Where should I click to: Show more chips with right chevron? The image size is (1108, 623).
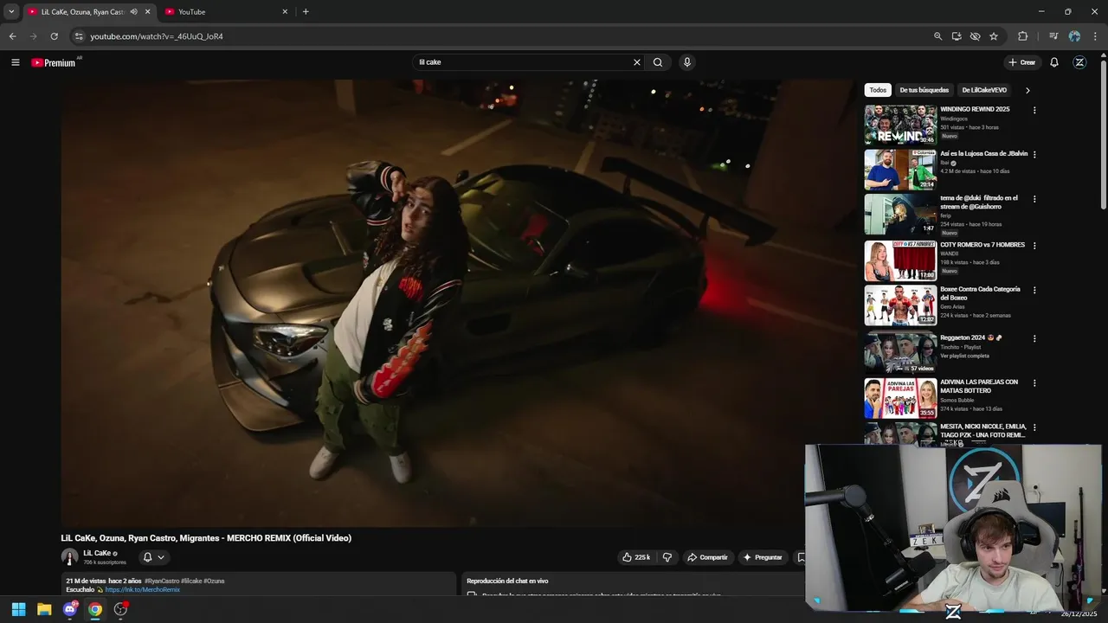tap(1027, 90)
